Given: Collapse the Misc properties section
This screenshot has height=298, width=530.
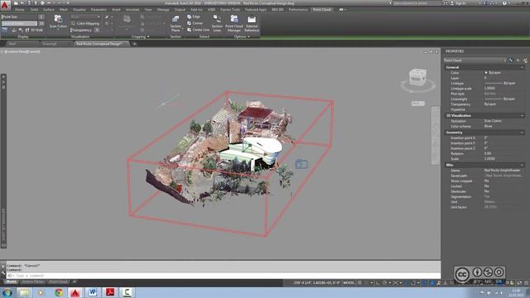Looking at the screenshot, I should point(522,166).
